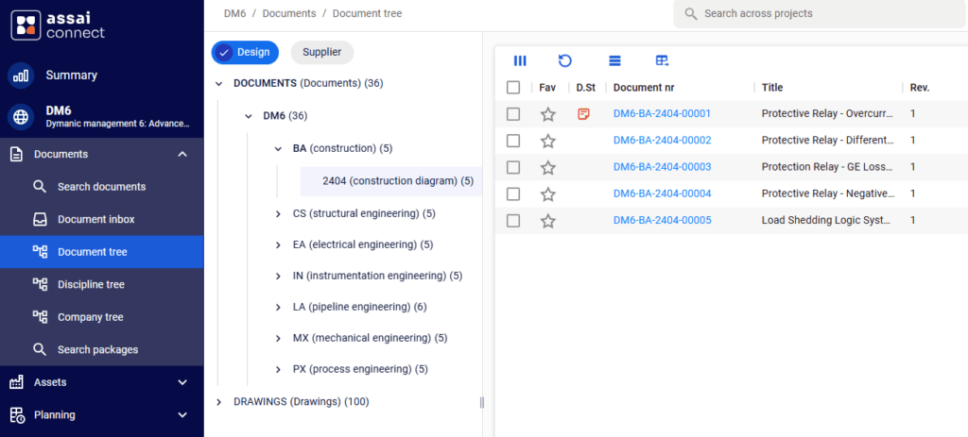
Task: Collapse the BA (construction) node
Action: click(278, 148)
